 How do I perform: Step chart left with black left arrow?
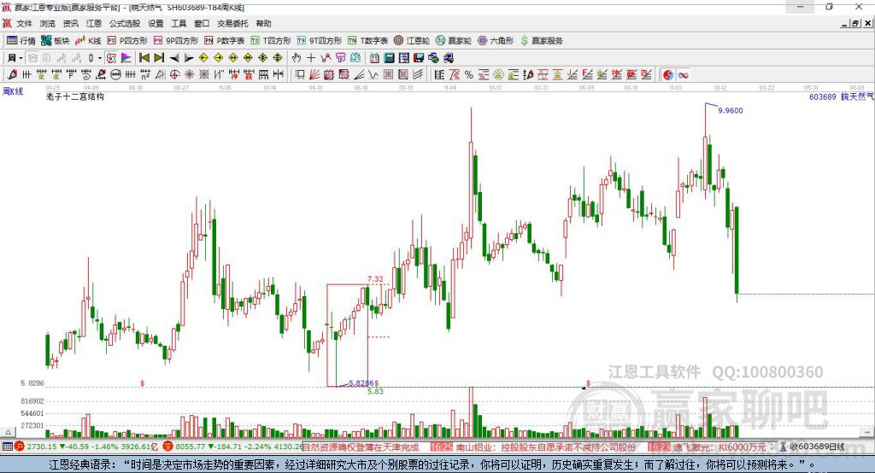tap(174, 58)
